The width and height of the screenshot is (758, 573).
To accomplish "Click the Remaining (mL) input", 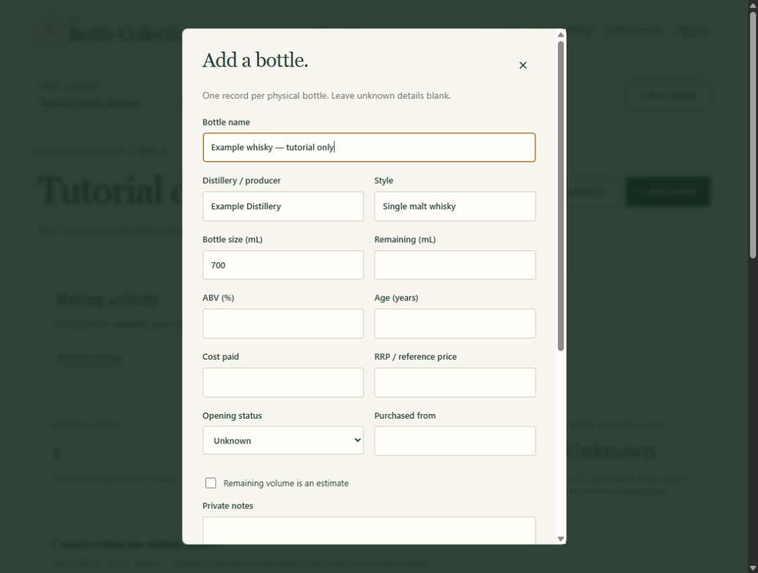I will [x=455, y=265].
